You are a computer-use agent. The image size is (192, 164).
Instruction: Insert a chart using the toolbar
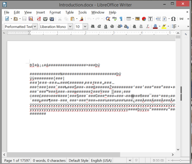coord(144,19)
